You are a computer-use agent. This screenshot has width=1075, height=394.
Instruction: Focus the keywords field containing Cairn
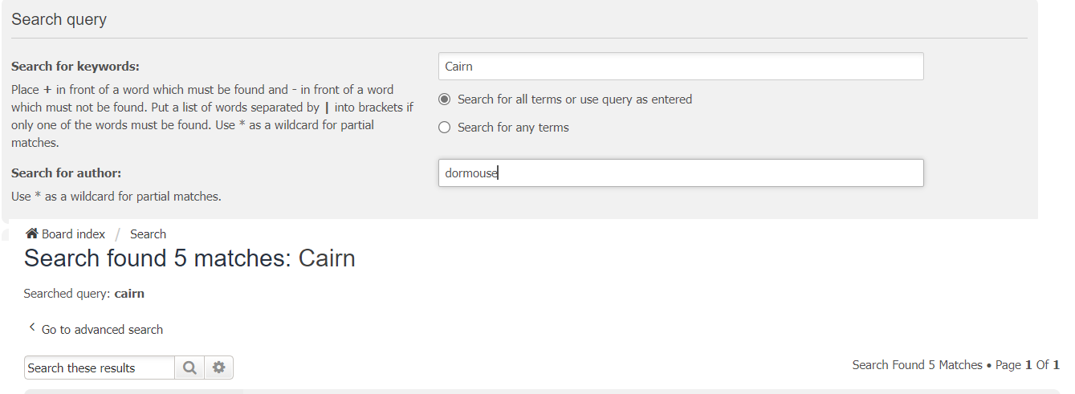pyautogui.click(x=681, y=66)
